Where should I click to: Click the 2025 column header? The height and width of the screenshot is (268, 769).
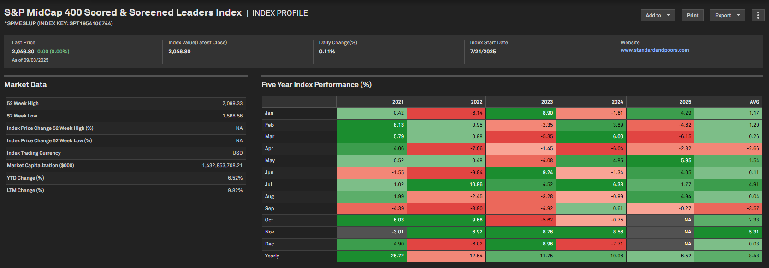click(x=660, y=102)
